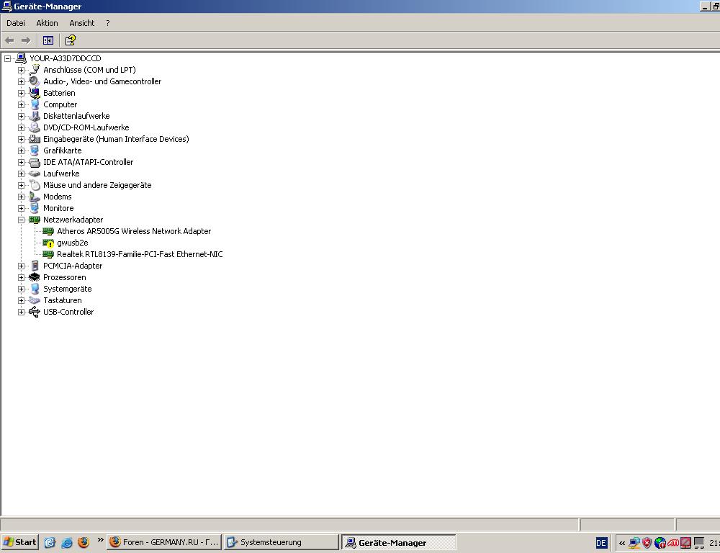
Task: Open the Aktion menu
Action: tap(47, 23)
